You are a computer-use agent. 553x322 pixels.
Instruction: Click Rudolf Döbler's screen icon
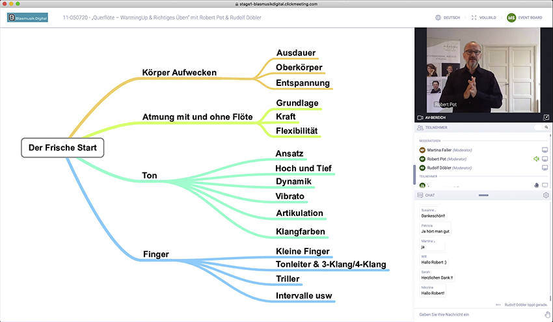(x=545, y=168)
